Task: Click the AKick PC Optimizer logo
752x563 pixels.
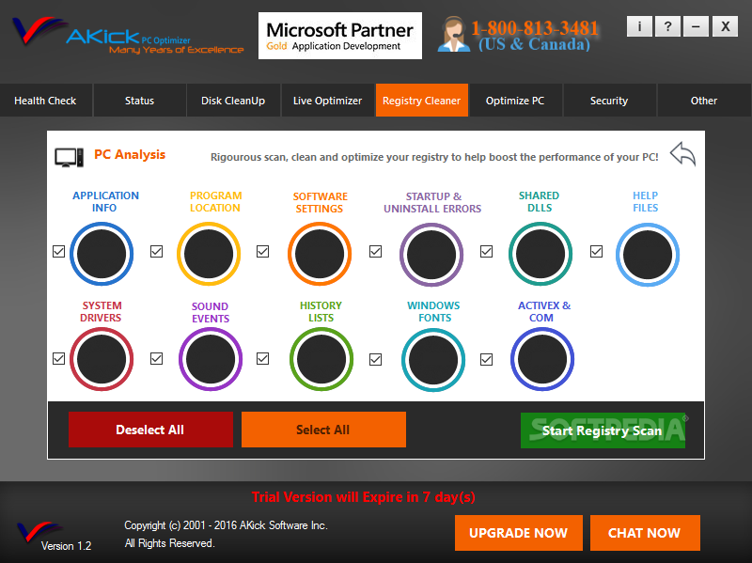Action: (x=128, y=35)
